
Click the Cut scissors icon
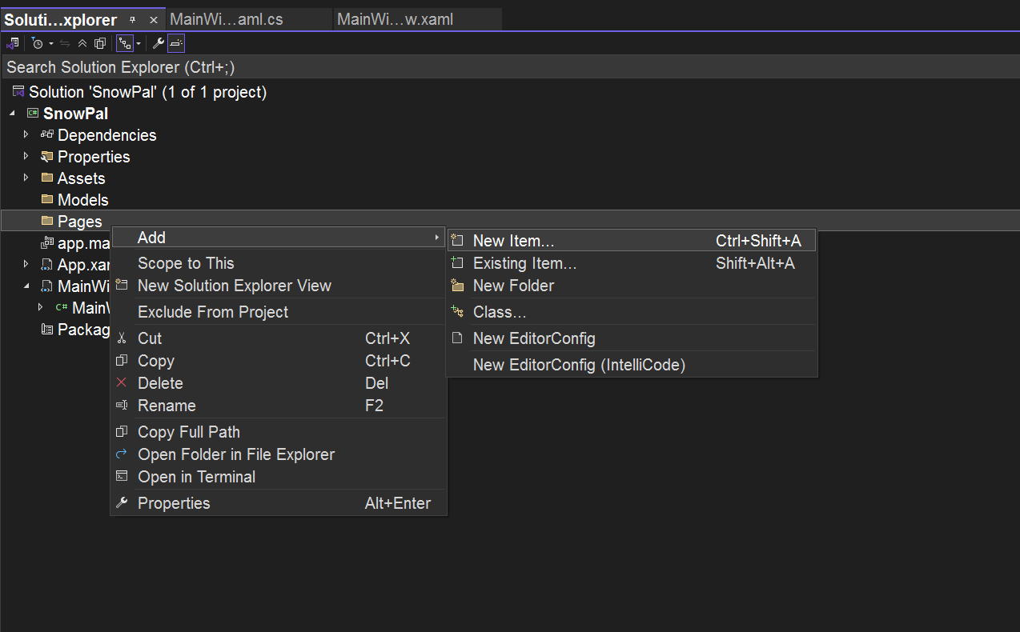pyautogui.click(x=122, y=338)
